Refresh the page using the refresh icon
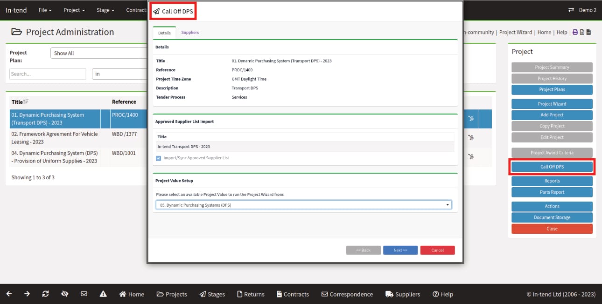 pyautogui.click(x=45, y=293)
